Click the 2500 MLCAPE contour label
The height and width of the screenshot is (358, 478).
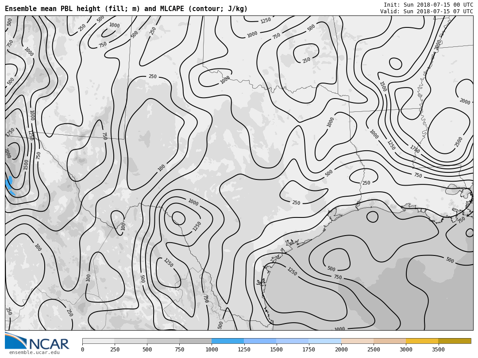click(x=459, y=142)
